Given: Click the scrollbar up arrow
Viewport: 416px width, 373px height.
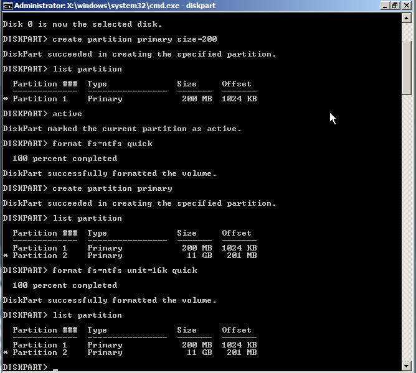Looking at the screenshot, I should pyautogui.click(x=407, y=18).
